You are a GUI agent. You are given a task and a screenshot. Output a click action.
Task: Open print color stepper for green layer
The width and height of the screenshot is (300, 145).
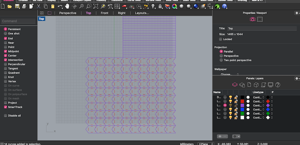(272, 113)
